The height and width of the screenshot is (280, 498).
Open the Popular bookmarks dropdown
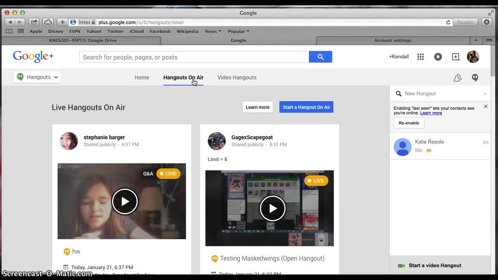(x=238, y=31)
